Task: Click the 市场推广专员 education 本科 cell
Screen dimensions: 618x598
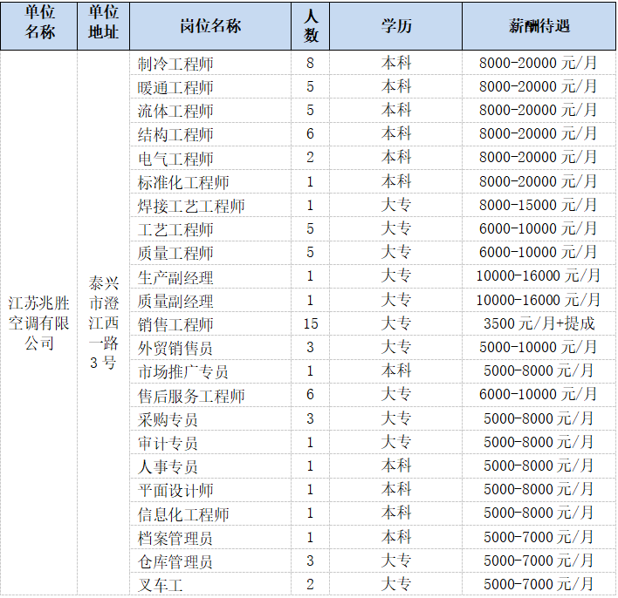Action: (x=395, y=370)
